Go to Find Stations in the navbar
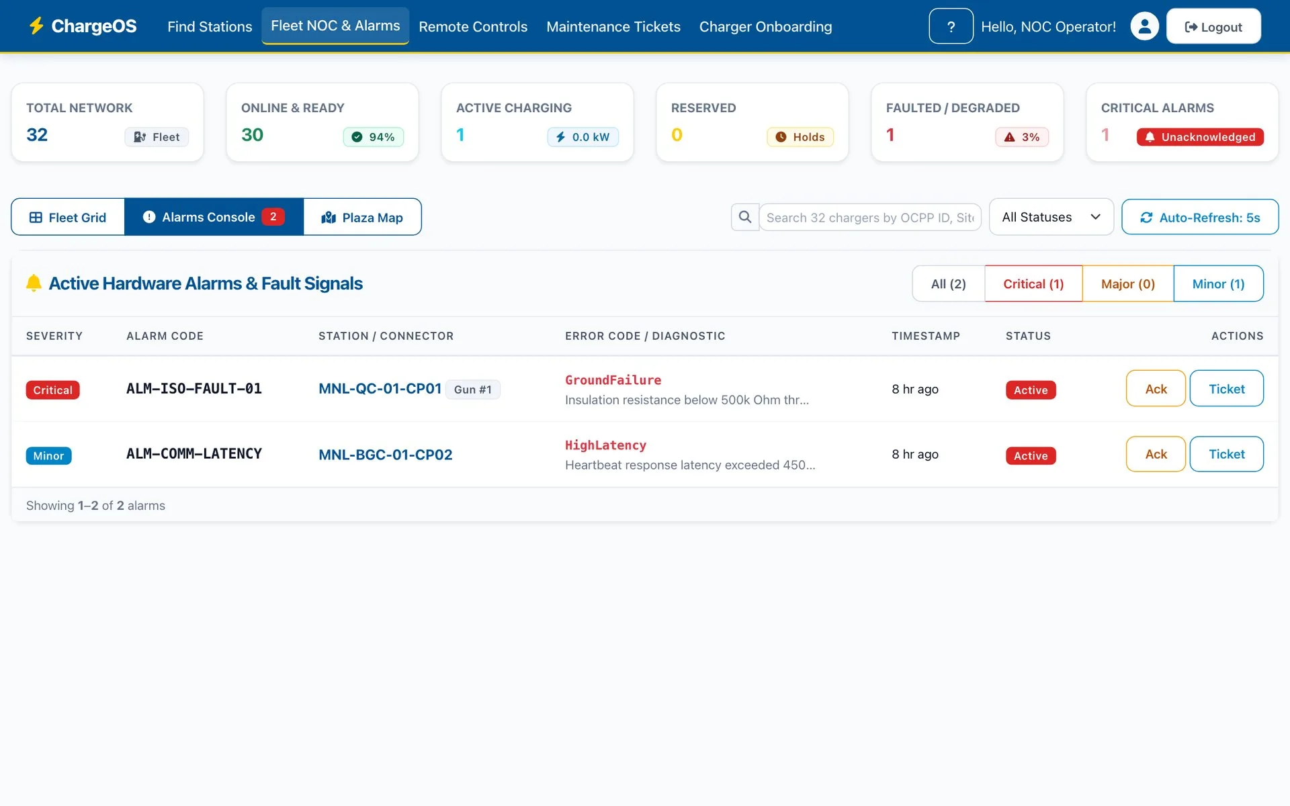Screen dimensions: 1290x806 [x=210, y=27]
